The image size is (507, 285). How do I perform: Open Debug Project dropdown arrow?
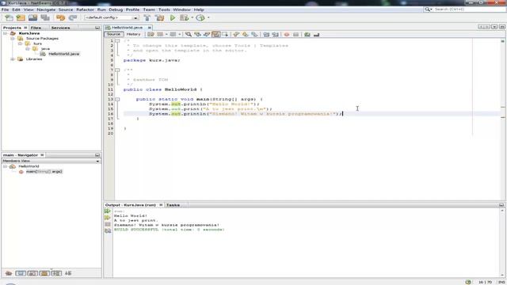[192, 17]
